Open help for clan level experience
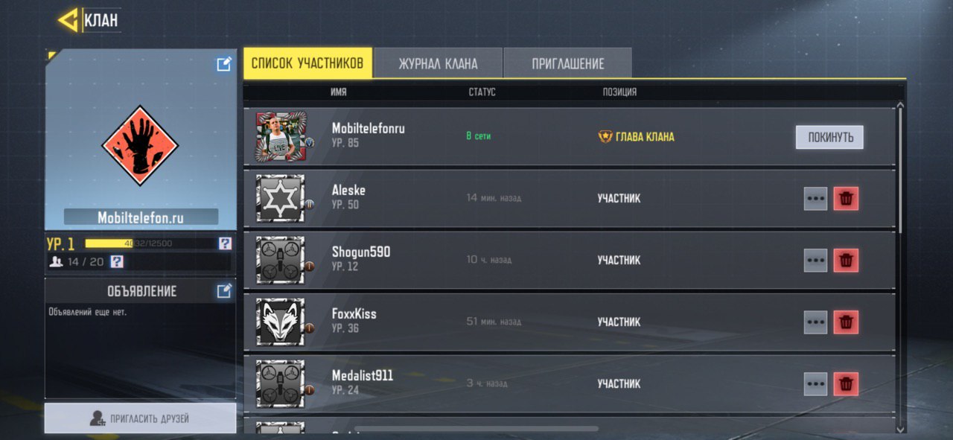 225,243
